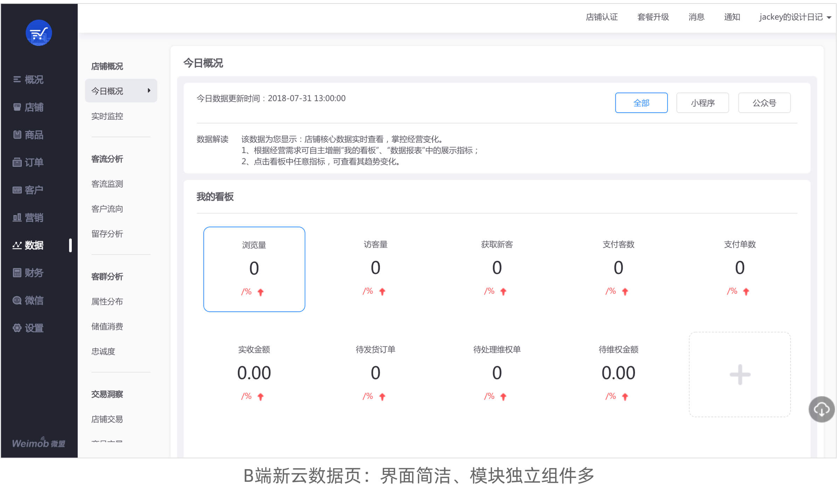Open the 店铺 shop sidebar icon
The width and height of the screenshot is (837, 493).
pyautogui.click(x=17, y=107)
